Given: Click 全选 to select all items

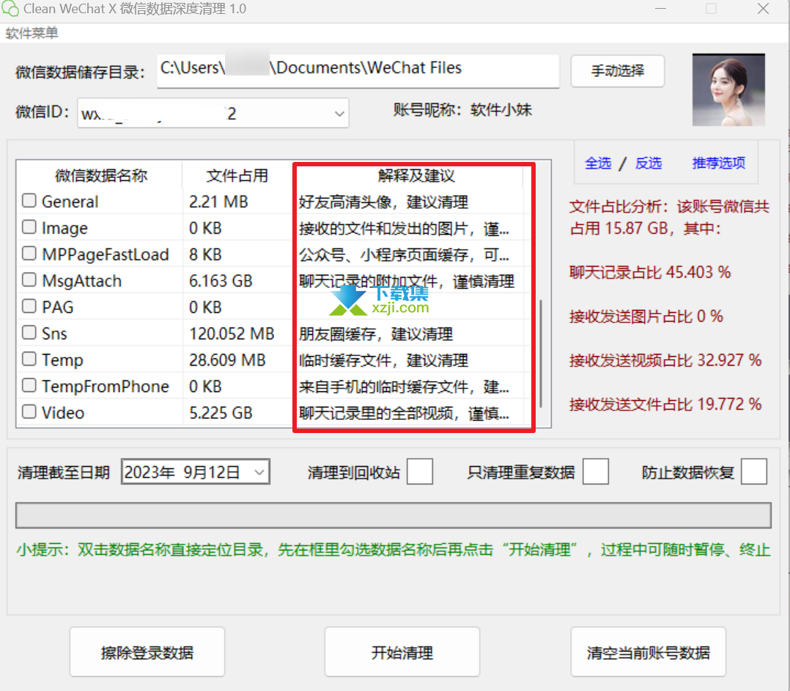Looking at the screenshot, I should point(598,163).
